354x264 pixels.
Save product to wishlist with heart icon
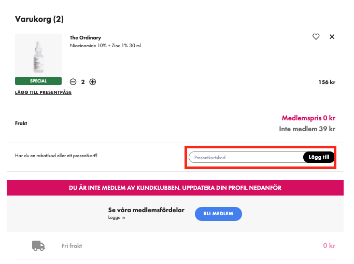(x=316, y=37)
